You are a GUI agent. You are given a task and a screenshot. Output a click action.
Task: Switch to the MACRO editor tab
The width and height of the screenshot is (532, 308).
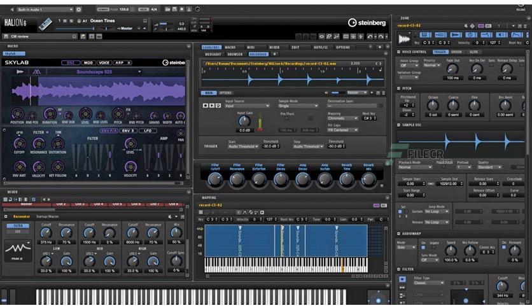pos(230,48)
